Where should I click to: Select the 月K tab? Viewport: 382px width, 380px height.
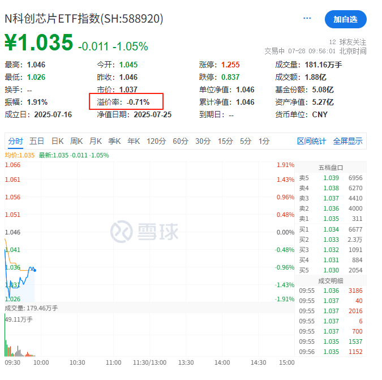[x=95, y=141]
